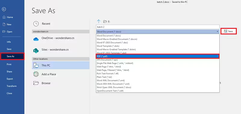Click the Browse folder icon

click(36, 83)
